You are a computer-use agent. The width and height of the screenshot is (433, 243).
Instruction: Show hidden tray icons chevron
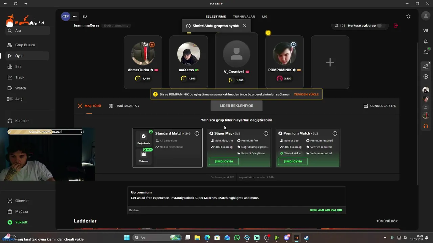(x=385, y=238)
